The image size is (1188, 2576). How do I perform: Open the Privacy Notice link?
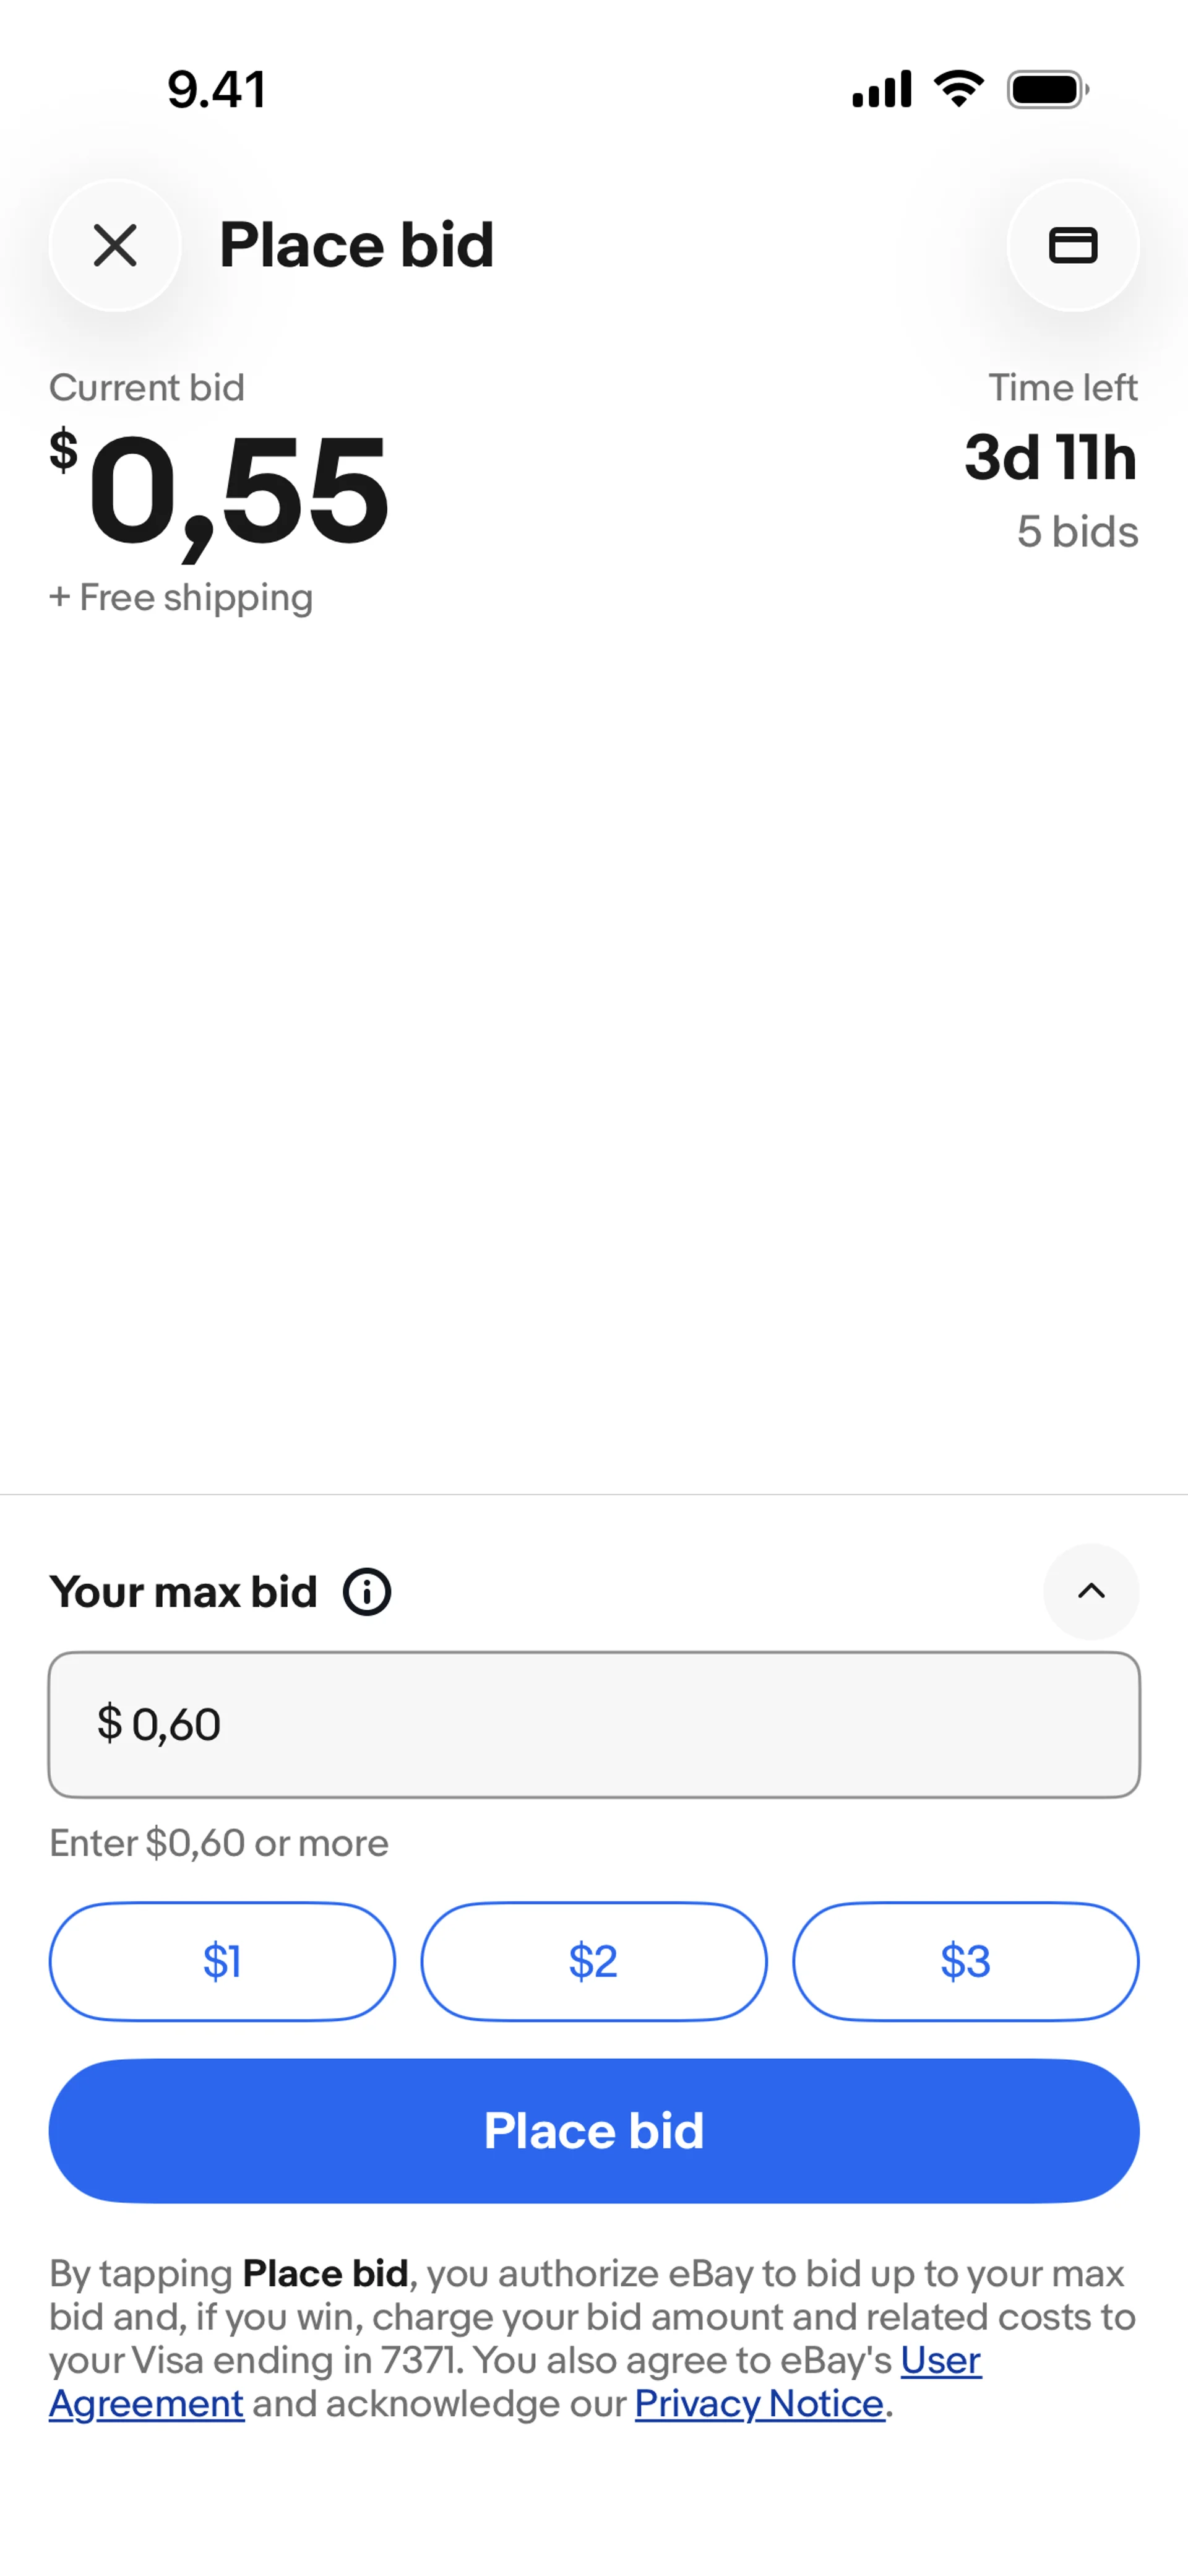pos(760,2403)
